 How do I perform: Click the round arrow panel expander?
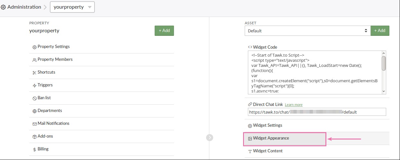point(210,137)
